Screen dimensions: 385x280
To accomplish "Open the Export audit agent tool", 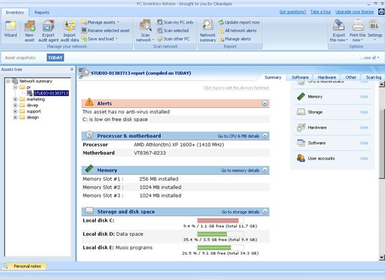I will click(48, 31).
